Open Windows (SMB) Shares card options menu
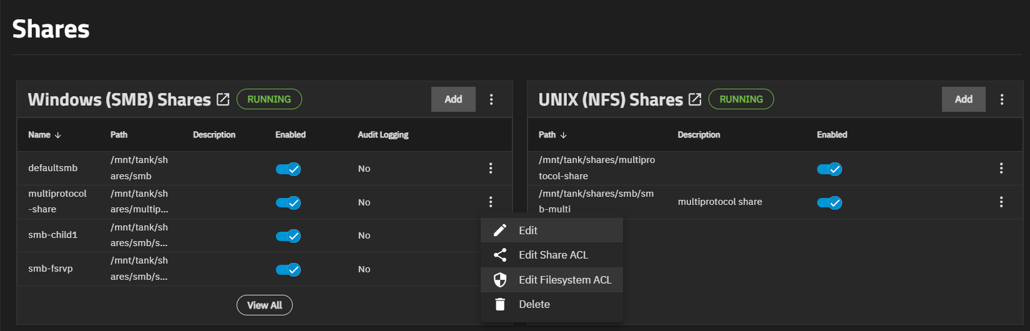 (x=491, y=99)
